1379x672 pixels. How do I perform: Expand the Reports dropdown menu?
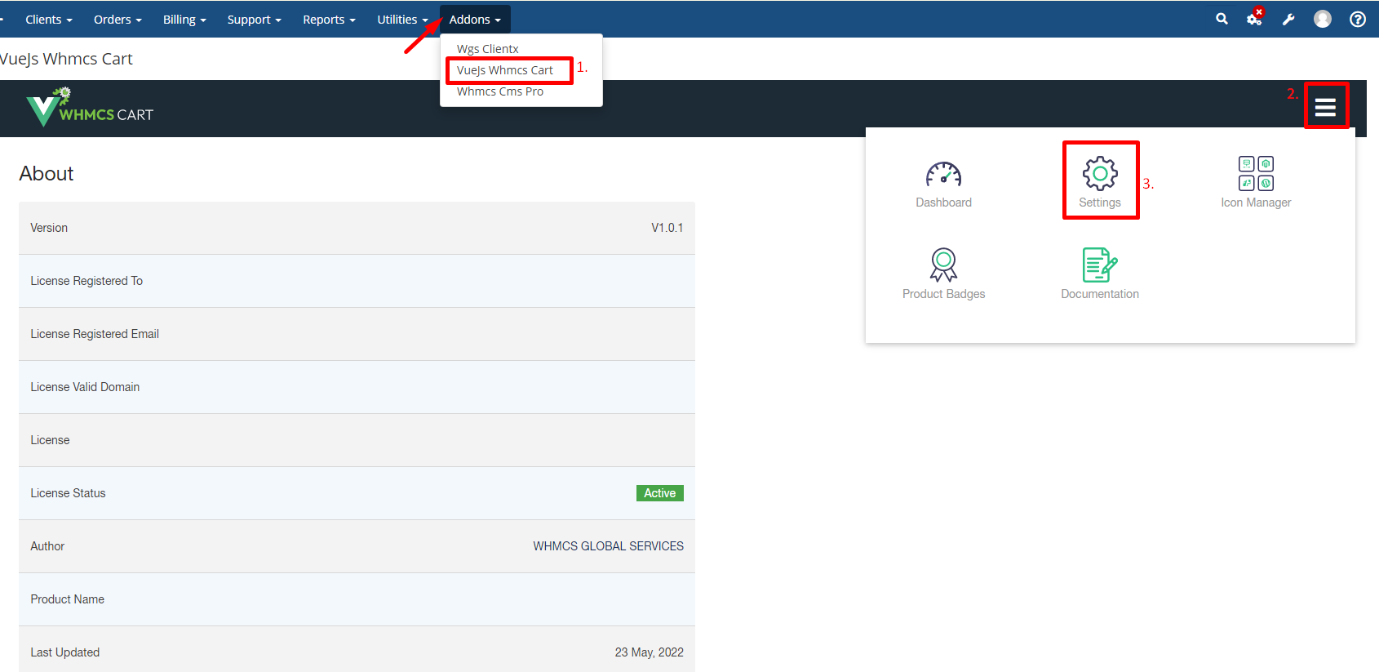[329, 20]
